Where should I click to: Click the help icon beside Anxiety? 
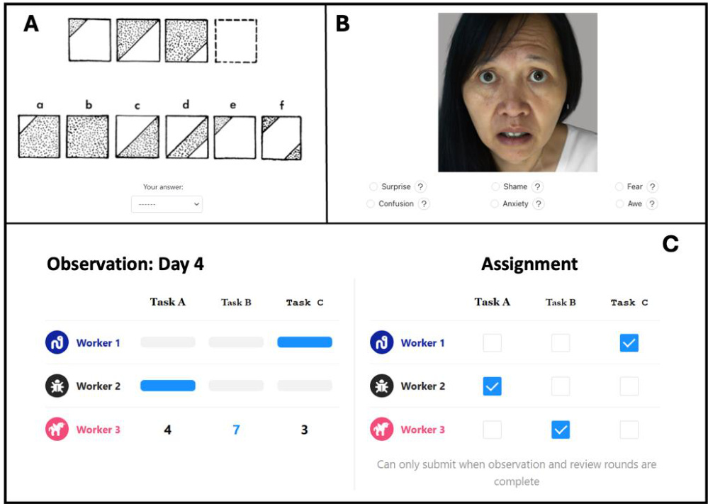coord(539,204)
